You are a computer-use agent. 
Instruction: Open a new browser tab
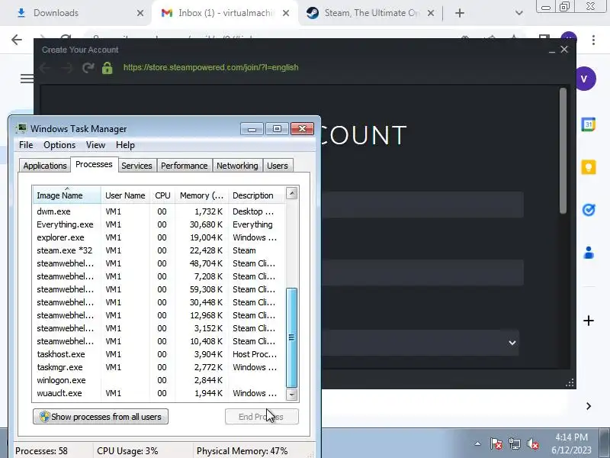(460, 13)
